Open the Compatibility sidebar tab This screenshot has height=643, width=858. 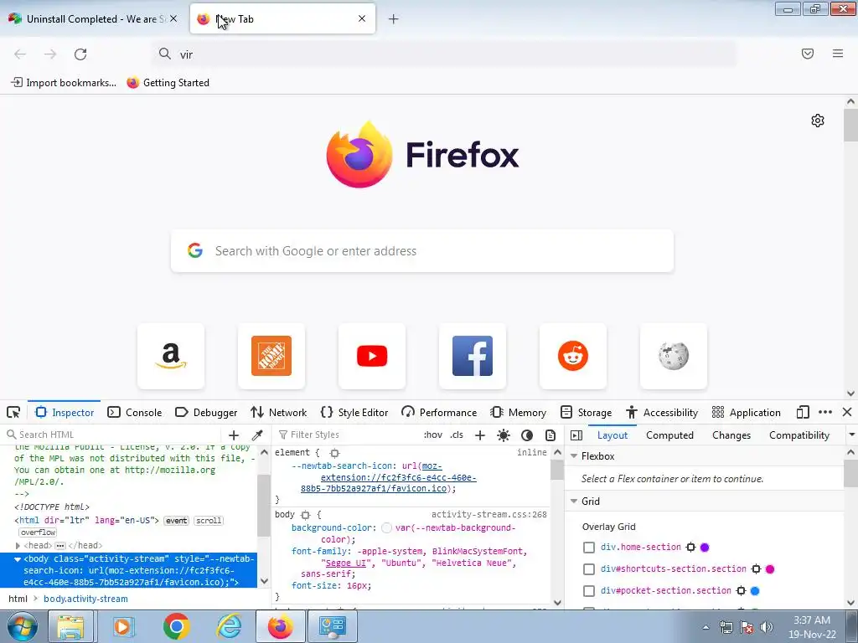[x=799, y=435]
